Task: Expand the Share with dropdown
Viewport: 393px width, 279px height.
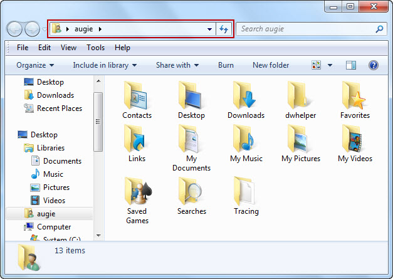Action: point(177,65)
